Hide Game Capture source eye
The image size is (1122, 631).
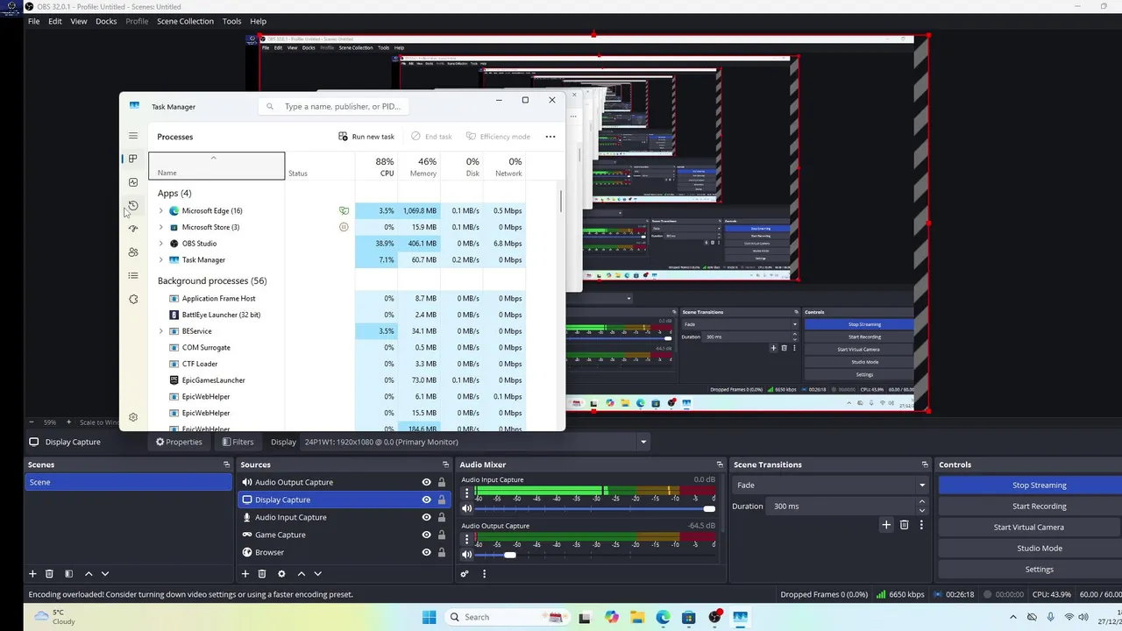tap(427, 535)
